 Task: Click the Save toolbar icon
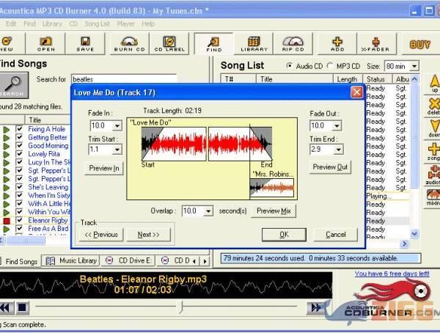pyautogui.click(x=85, y=44)
